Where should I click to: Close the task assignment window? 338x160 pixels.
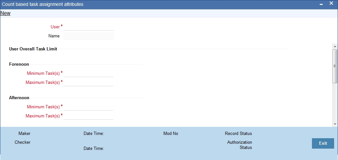coord(331,4)
